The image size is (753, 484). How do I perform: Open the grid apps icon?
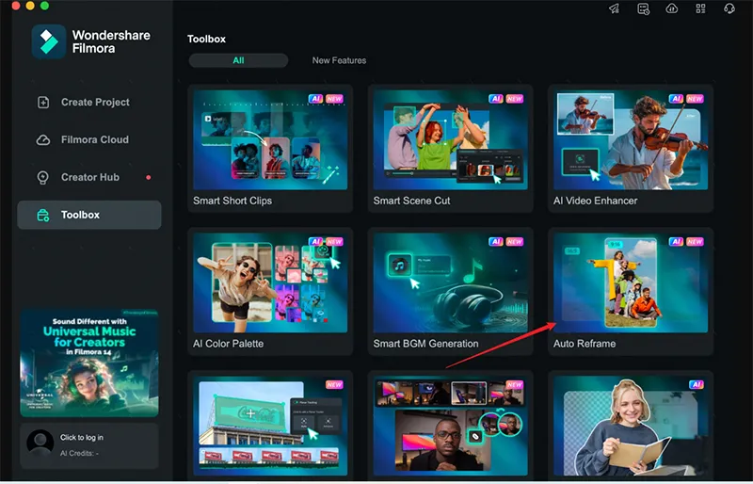[700, 8]
